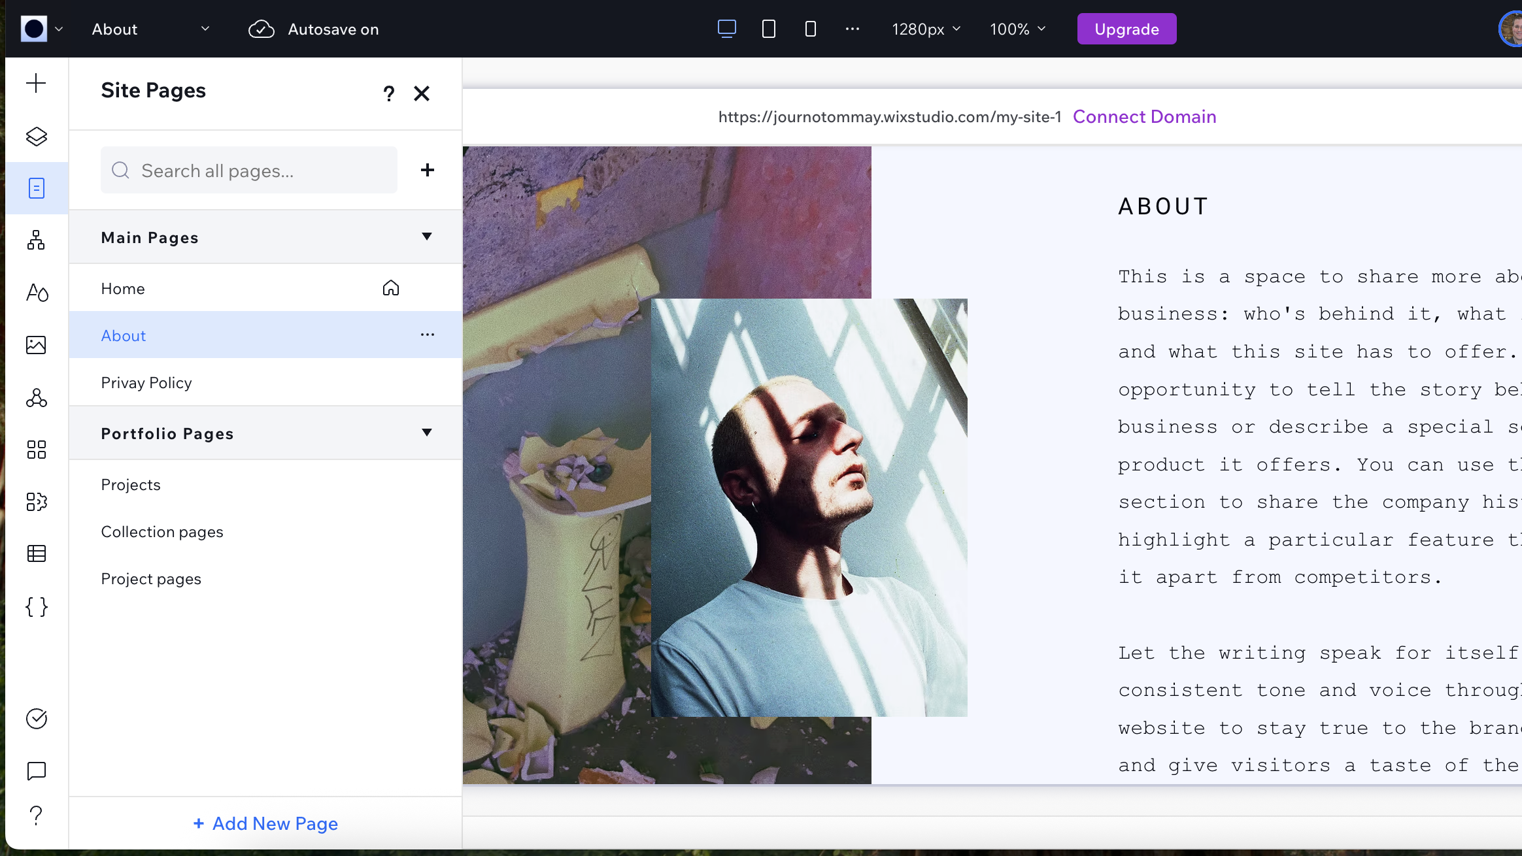Image resolution: width=1522 pixels, height=856 pixels.
Task: Select the Privay Policy page
Action: click(x=265, y=382)
